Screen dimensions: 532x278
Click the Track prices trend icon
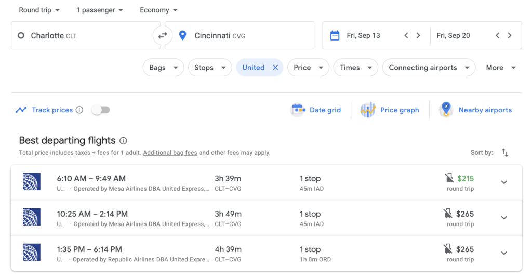click(21, 110)
